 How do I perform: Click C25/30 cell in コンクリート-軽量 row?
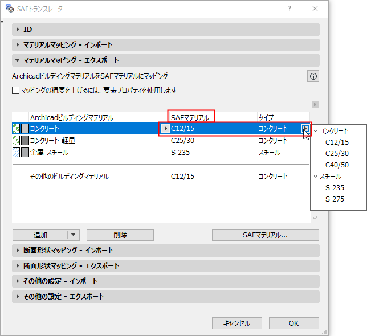tap(182, 141)
